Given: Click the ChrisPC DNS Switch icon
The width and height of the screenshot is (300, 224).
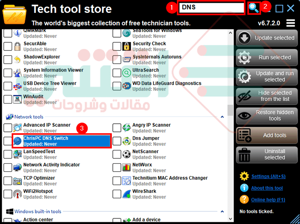Looking at the screenshot, I should click(x=18, y=141).
